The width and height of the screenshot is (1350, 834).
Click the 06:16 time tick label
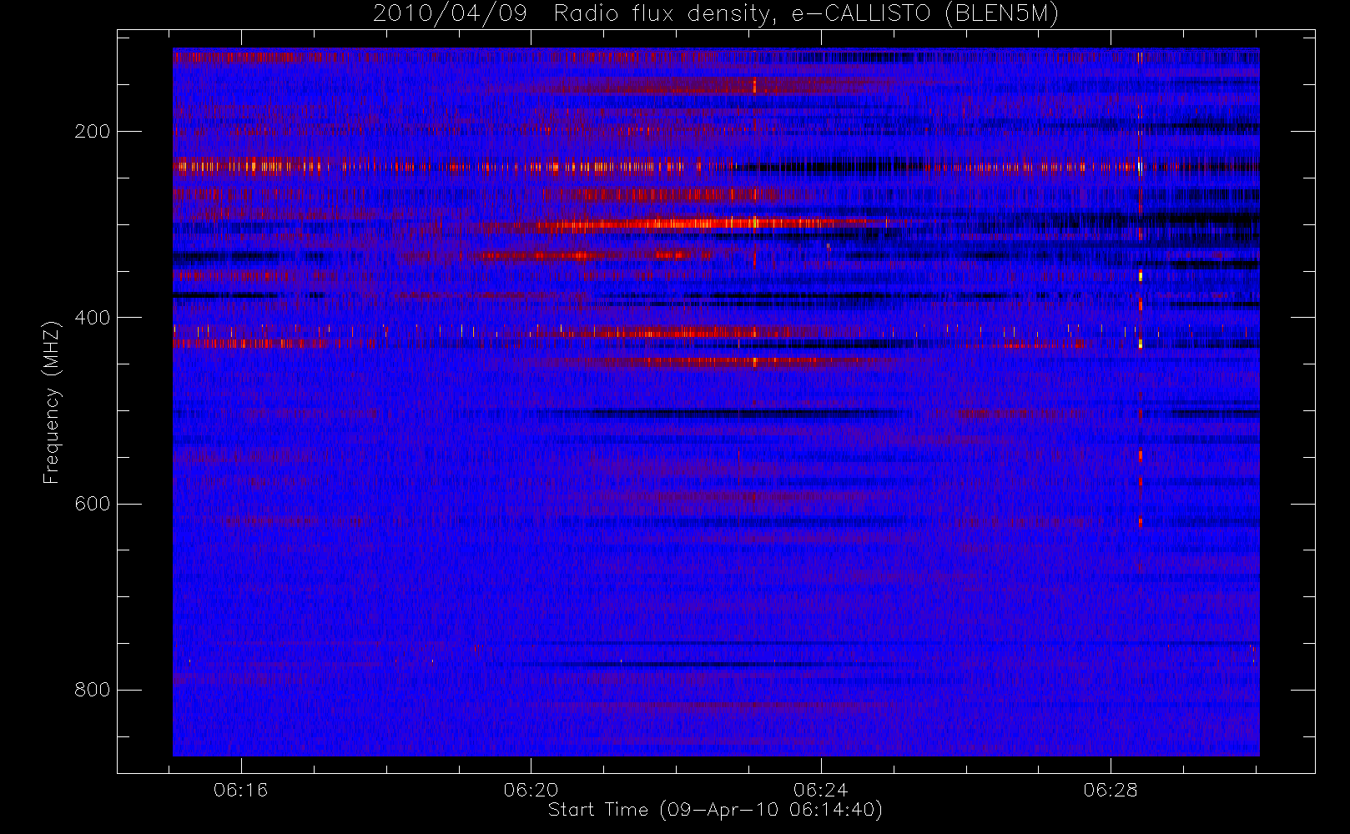coord(241,790)
